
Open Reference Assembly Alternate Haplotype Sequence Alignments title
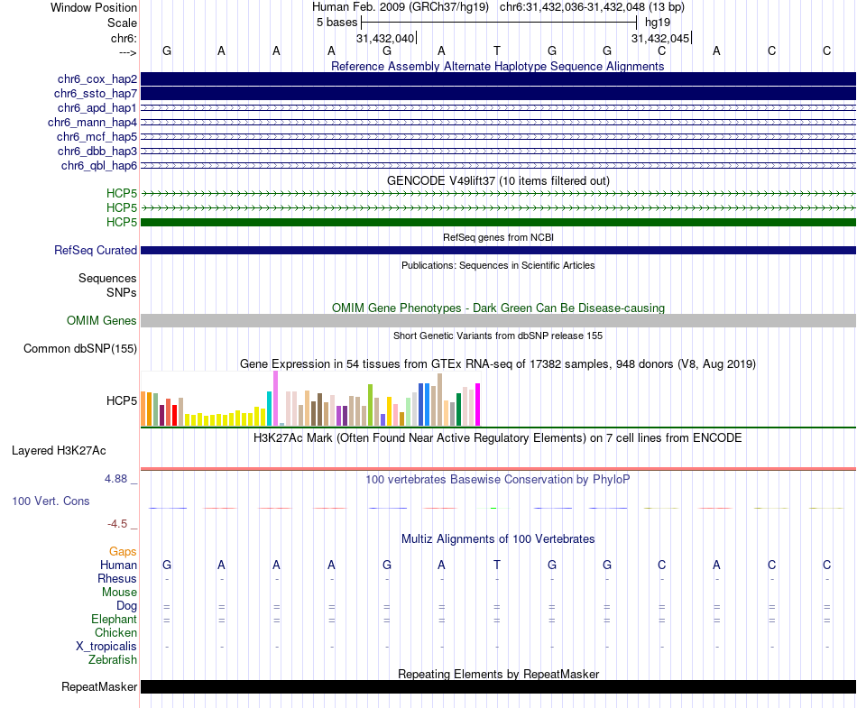tap(498, 66)
